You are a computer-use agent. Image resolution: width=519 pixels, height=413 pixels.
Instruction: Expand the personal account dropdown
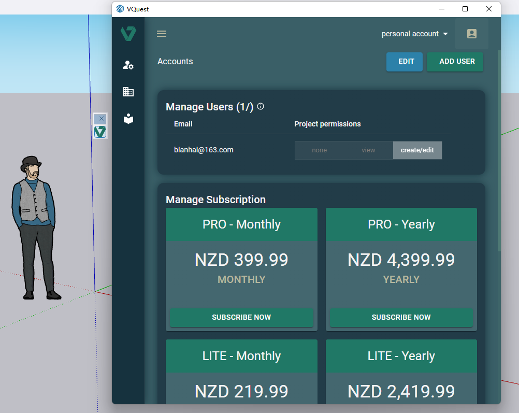(x=414, y=34)
